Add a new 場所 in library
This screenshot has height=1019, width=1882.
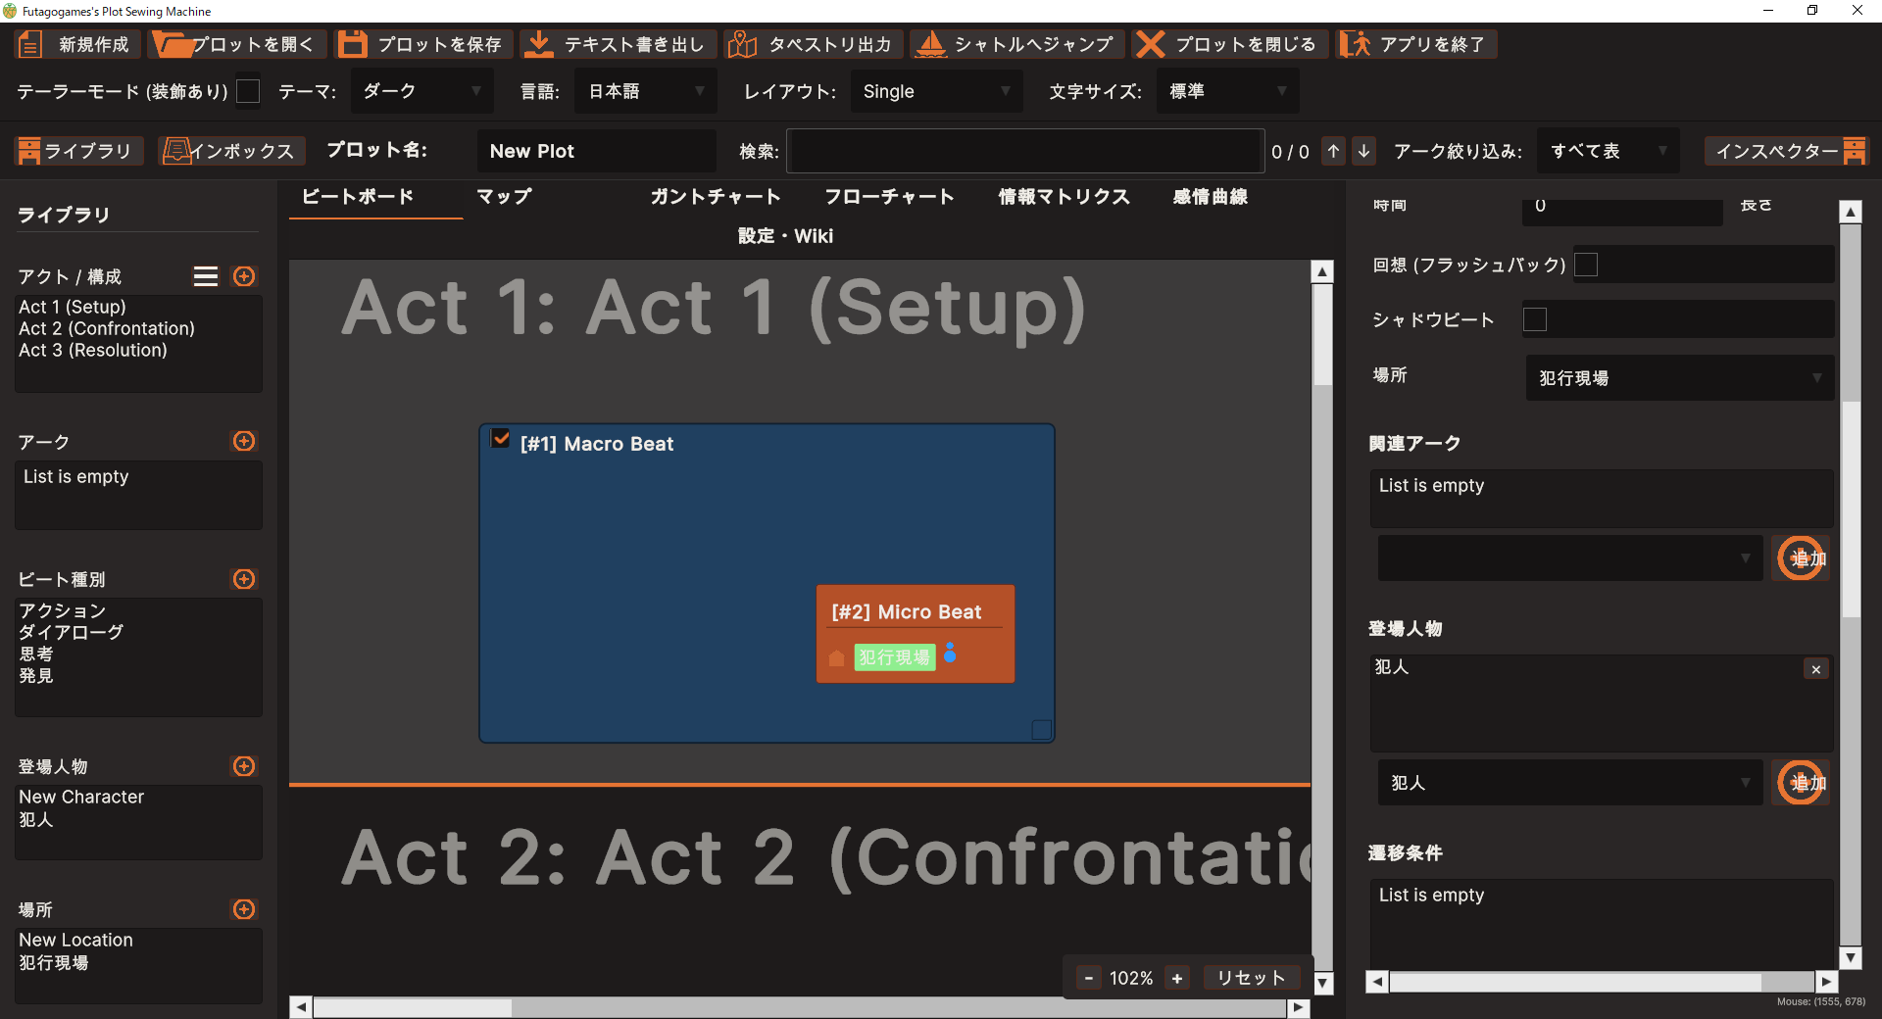(244, 909)
